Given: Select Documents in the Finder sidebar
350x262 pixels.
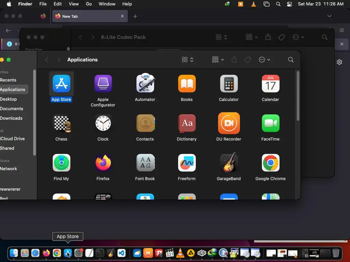Looking at the screenshot, I should pyautogui.click(x=11, y=109).
